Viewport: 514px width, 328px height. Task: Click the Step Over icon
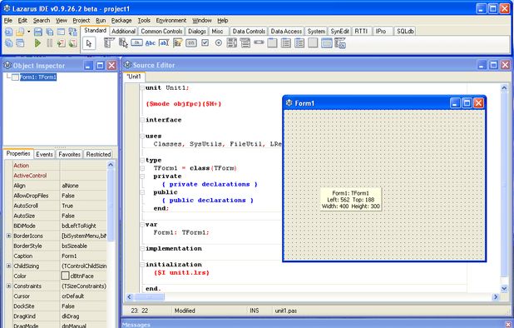[x=72, y=43]
